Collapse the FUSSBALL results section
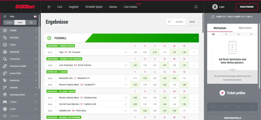The height and width of the screenshot is (120, 261). tap(195, 38)
